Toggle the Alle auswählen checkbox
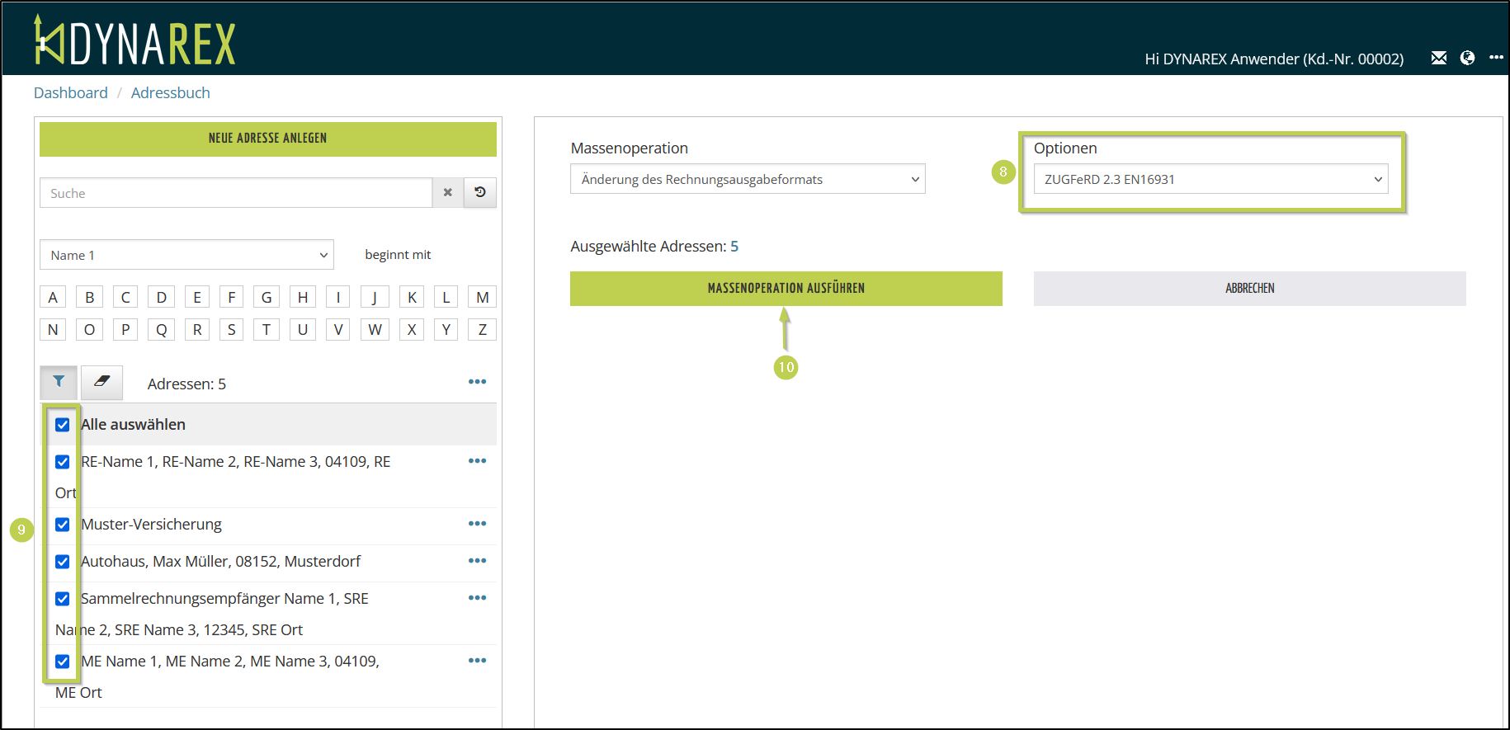Image resolution: width=1510 pixels, height=730 pixels. coord(63,425)
